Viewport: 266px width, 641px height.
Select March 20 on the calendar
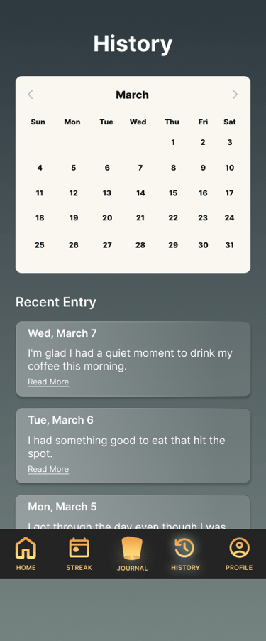[x=107, y=218]
